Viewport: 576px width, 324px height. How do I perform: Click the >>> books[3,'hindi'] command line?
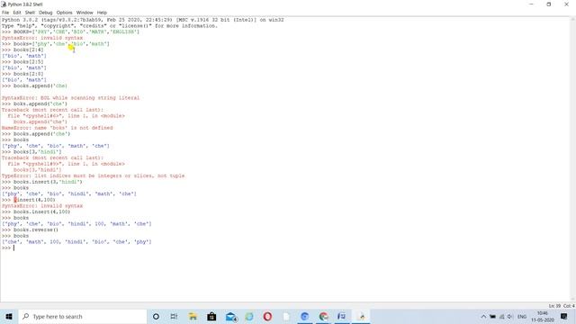coord(31,152)
